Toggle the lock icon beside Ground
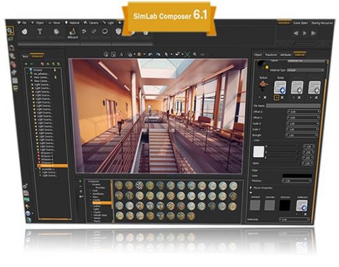 click(x=55, y=70)
